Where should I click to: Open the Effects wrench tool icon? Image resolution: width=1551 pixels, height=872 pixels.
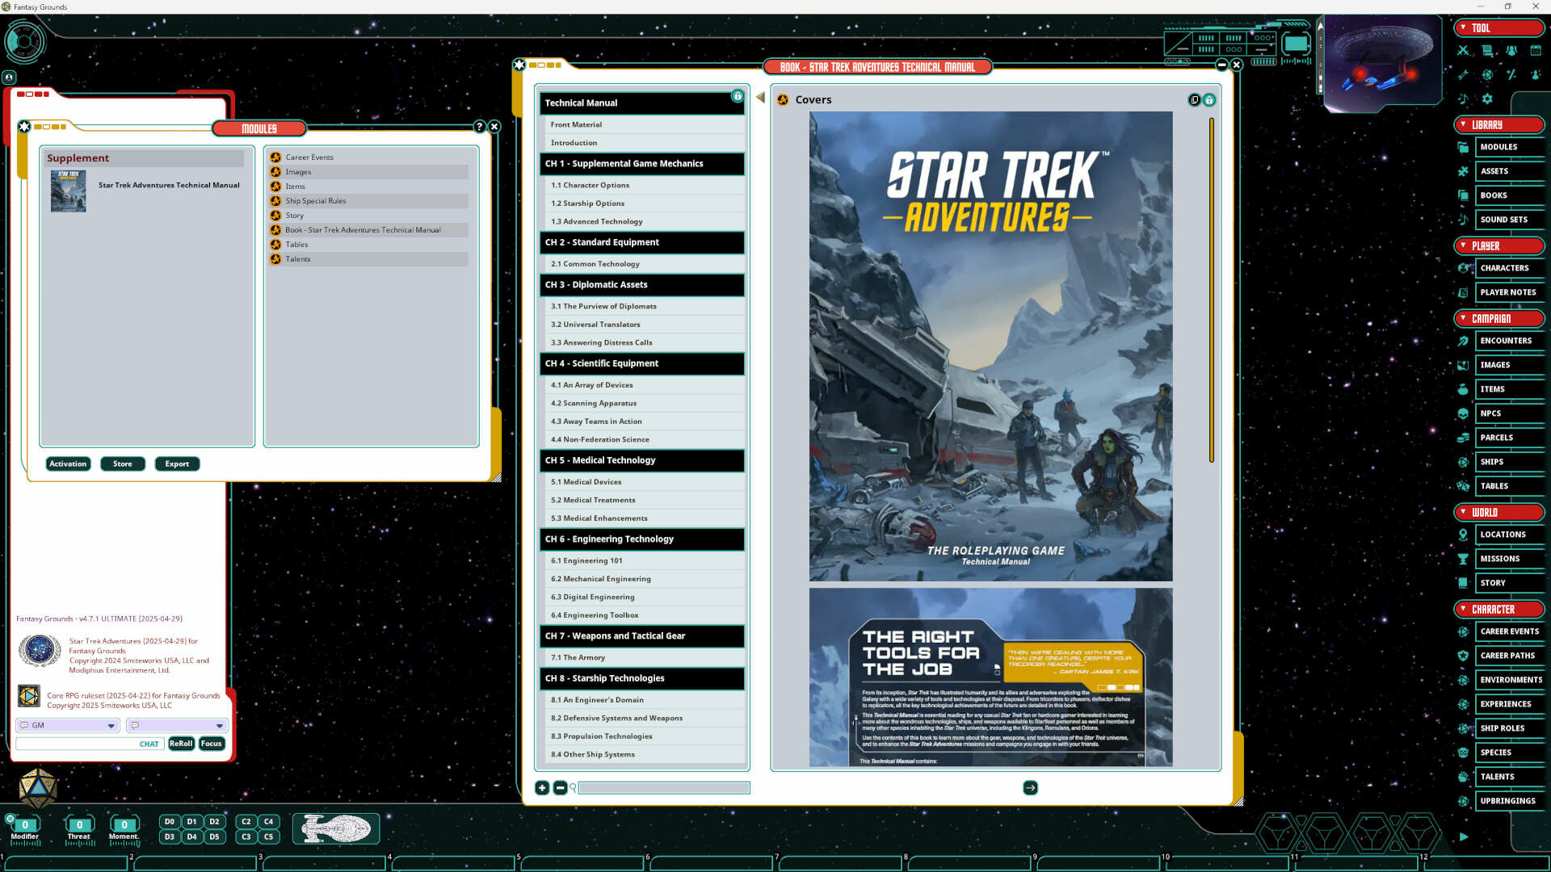pyautogui.click(x=1462, y=74)
